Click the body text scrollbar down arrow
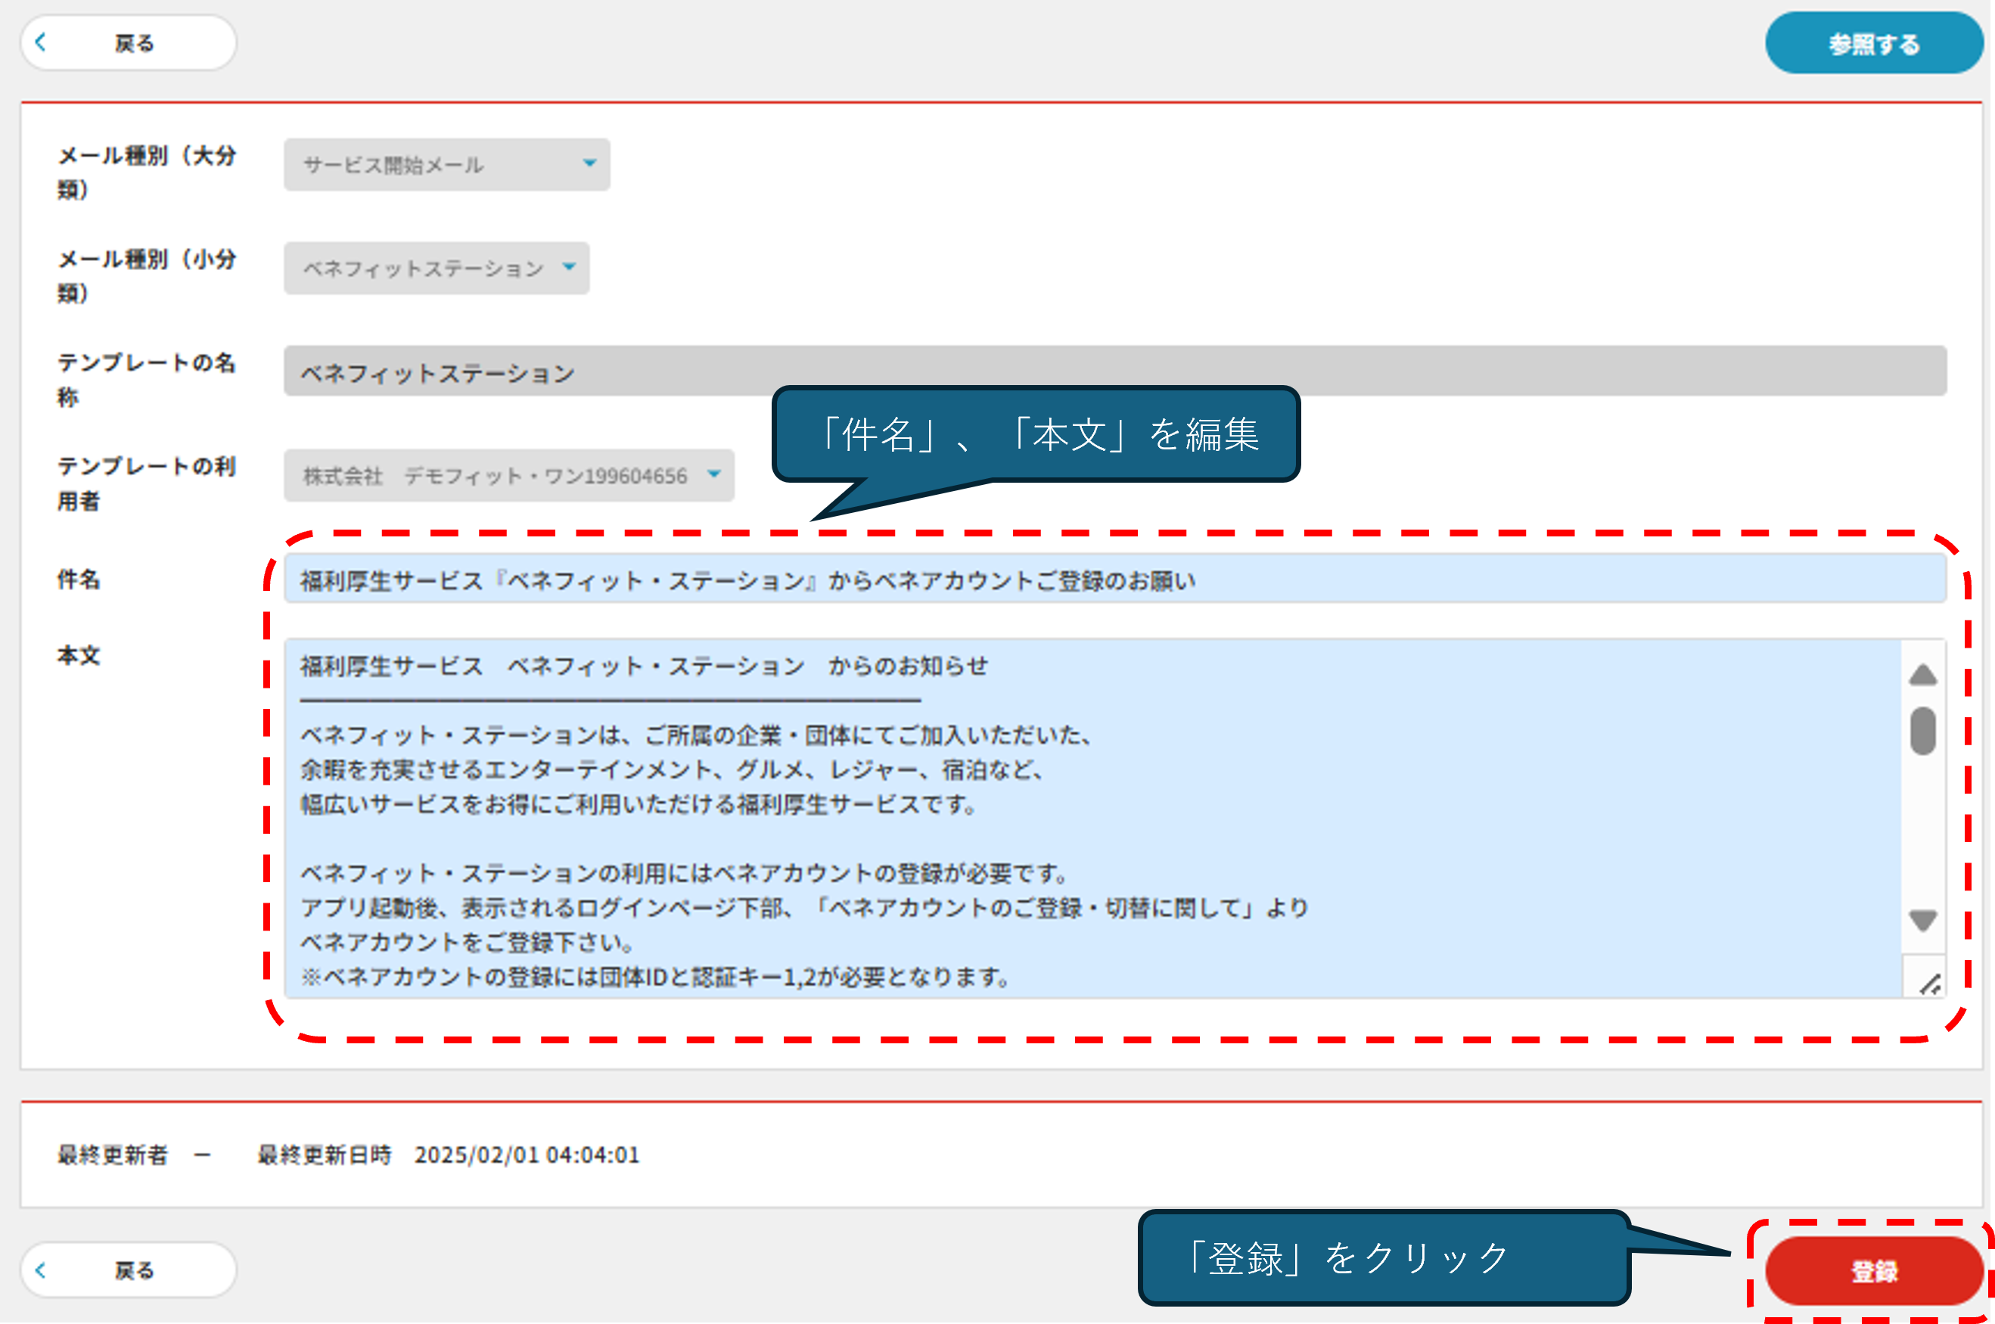This screenshot has width=1995, height=1324. (1923, 921)
